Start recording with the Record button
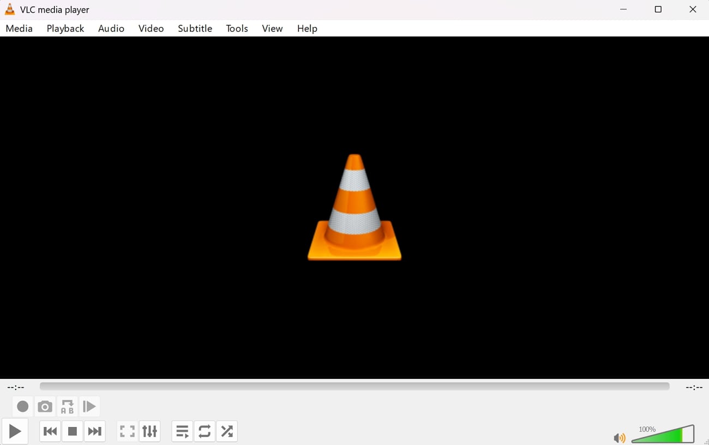 click(22, 406)
